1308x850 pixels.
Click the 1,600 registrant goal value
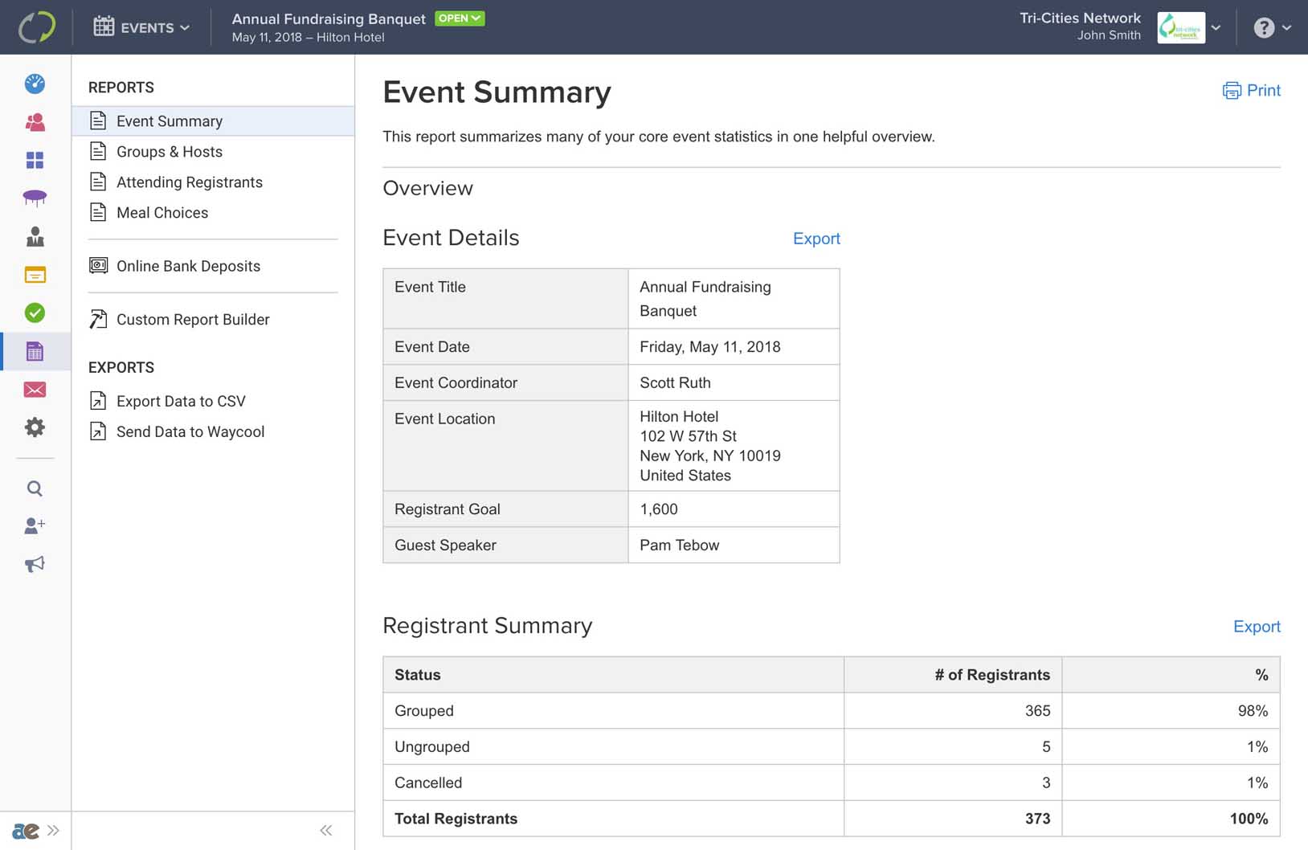click(659, 509)
